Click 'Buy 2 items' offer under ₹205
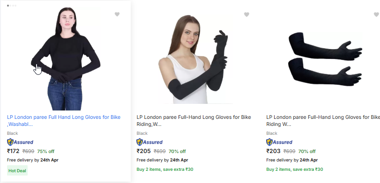The height and width of the screenshot is (183, 380). (x=165, y=169)
